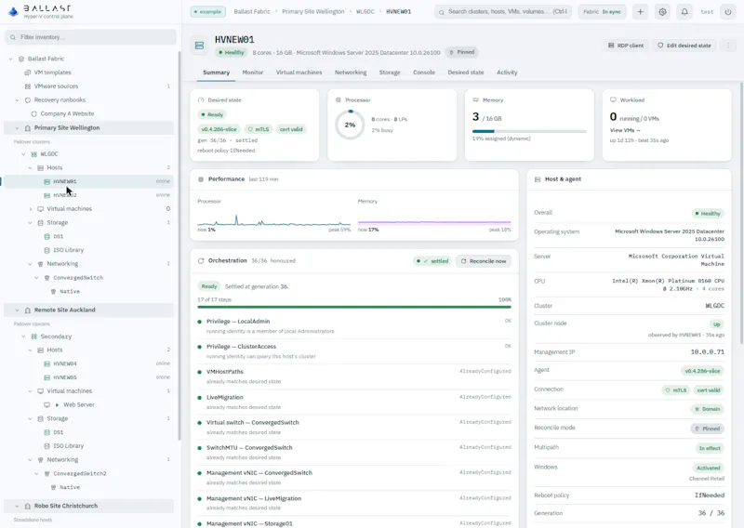The image size is (744, 528).
Task: Click the Memory usage bar
Action: (x=529, y=131)
